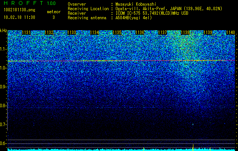The height and width of the screenshot is (151, 238).
Task: Click the 1.1 frequency axis label
Action: click(3, 49)
